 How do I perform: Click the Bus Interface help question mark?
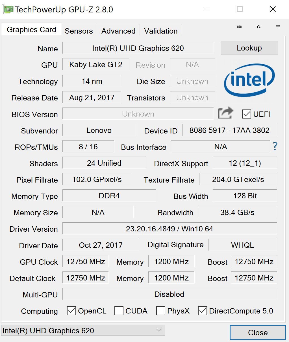coord(275,146)
